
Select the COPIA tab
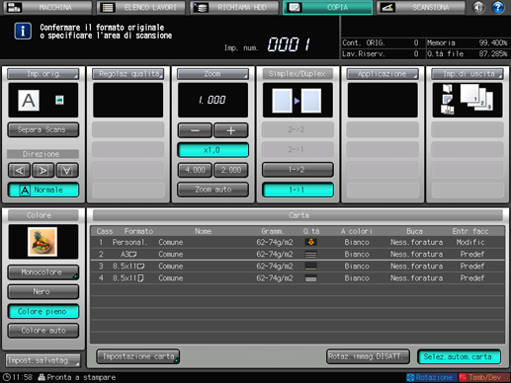click(328, 7)
